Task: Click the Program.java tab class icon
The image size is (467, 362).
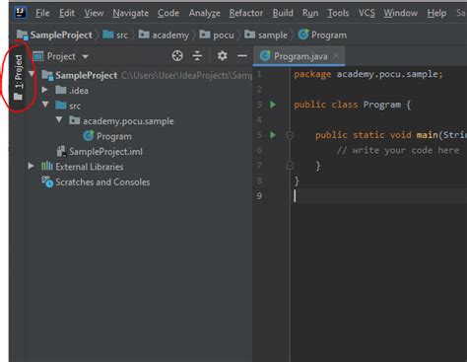Action: [265, 56]
